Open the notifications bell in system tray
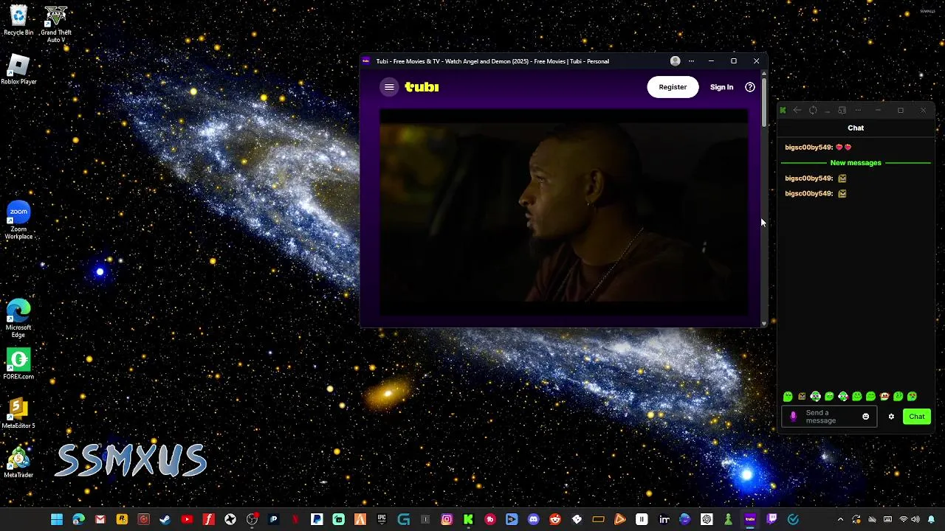This screenshot has width=945, height=531. (931, 520)
